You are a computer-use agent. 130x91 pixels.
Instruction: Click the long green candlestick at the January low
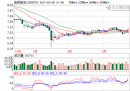(51, 39)
